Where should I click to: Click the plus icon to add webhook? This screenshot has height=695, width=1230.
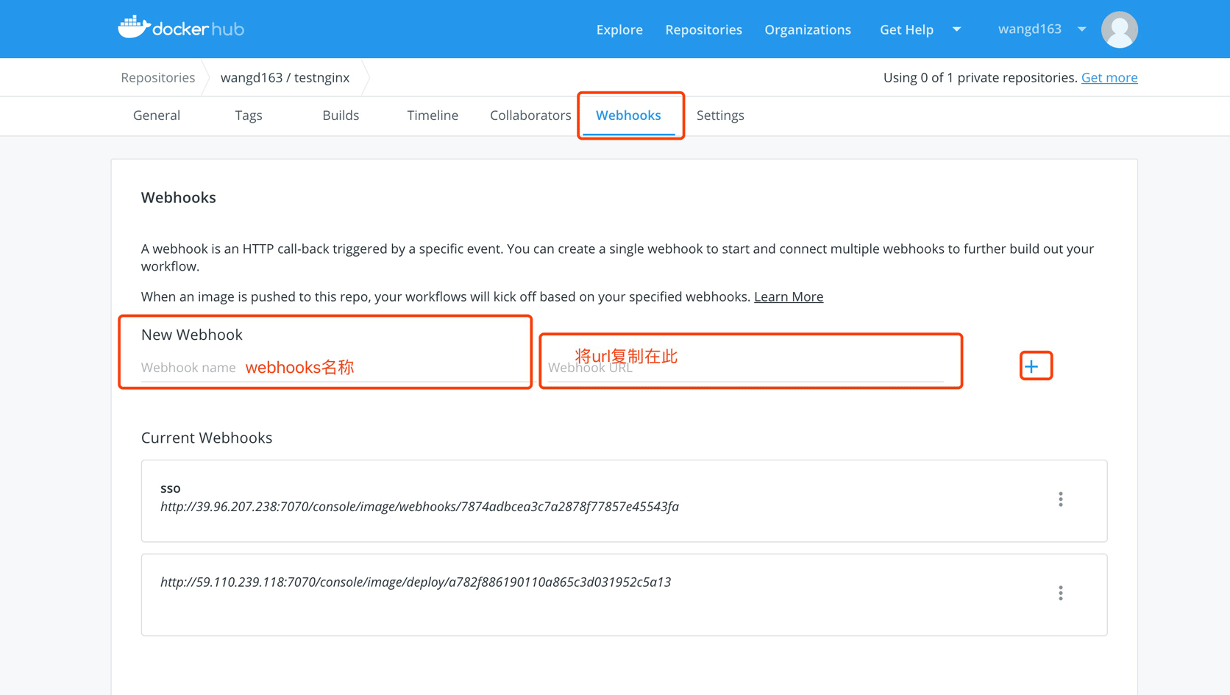pos(1031,366)
